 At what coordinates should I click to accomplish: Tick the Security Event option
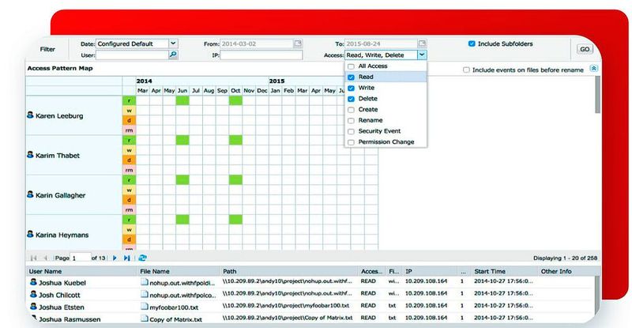click(351, 131)
